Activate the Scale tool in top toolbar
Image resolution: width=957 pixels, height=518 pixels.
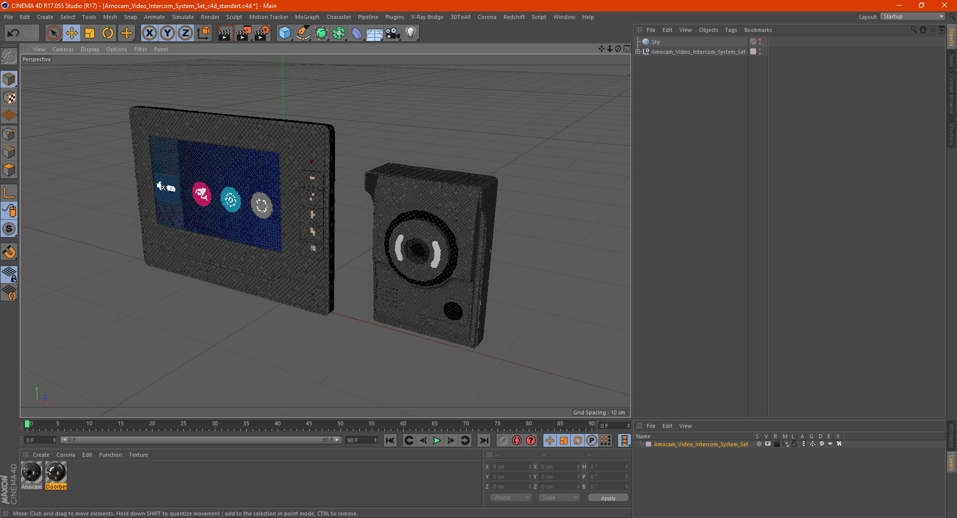[90, 33]
